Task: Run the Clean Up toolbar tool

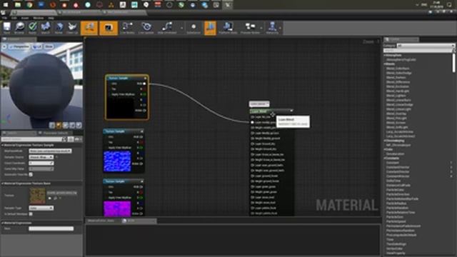Action: [72, 28]
